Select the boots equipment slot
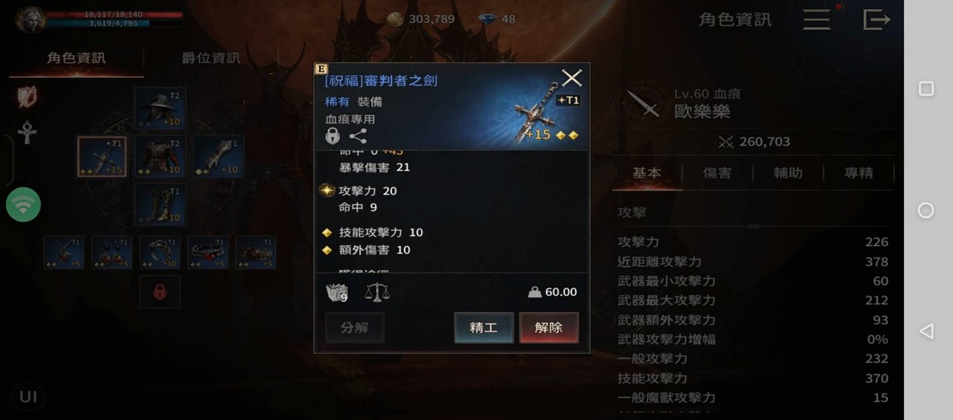Image resolution: width=953 pixels, height=420 pixels. (x=160, y=205)
